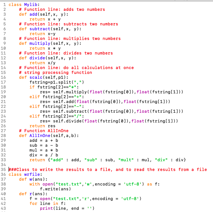Click the elif comparing fstring[2] to "+"

(57, 97)
